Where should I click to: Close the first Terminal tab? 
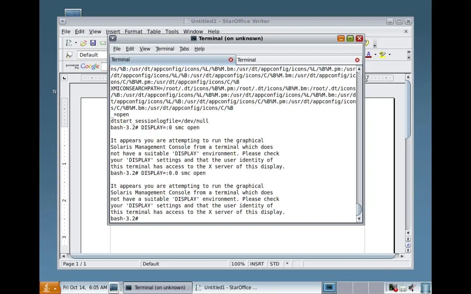click(x=231, y=60)
